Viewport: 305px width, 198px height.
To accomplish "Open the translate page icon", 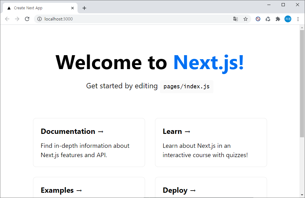I will [x=236, y=19].
